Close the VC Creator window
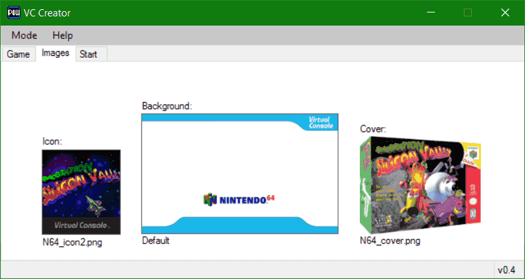 click(x=505, y=12)
